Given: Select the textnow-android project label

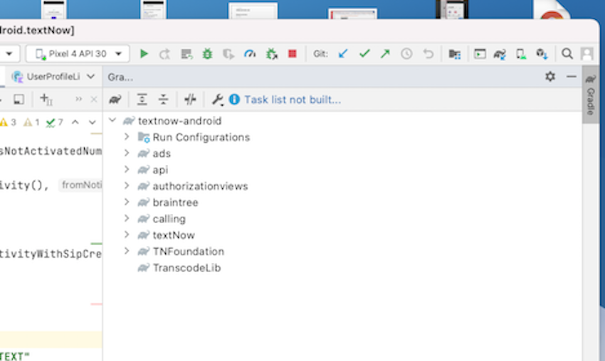Looking at the screenshot, I should click(x=180, y=121).
